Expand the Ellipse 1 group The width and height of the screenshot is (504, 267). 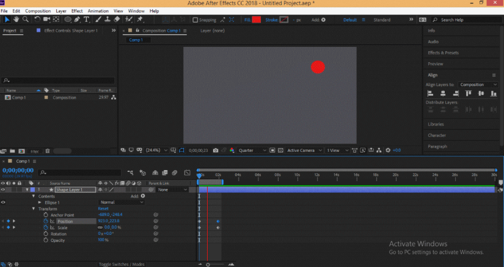[40, 202]
